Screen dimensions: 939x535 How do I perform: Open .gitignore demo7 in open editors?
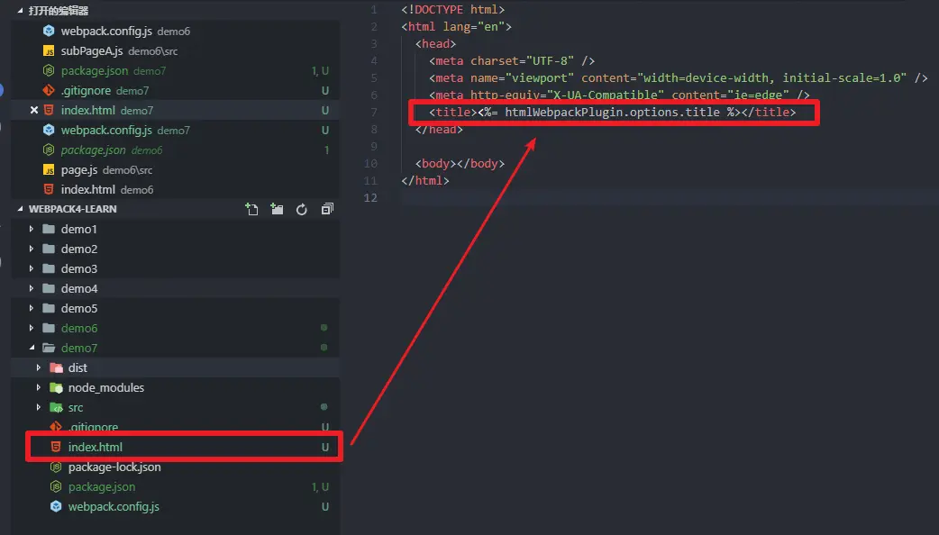(176, 90)
